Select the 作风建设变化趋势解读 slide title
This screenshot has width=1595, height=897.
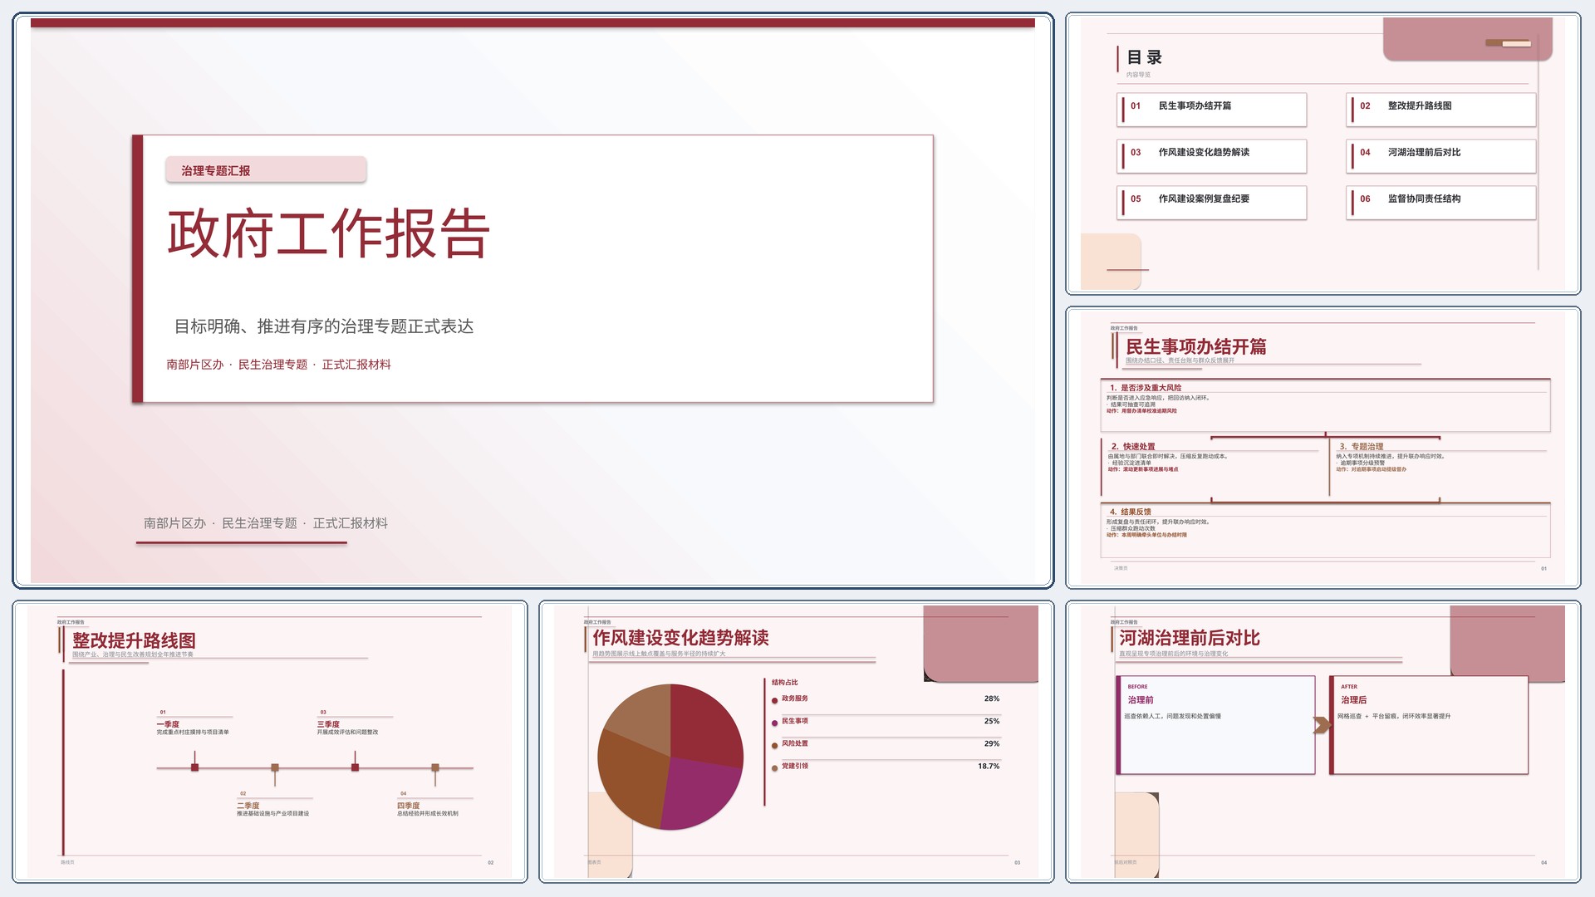tap(680, 638)
